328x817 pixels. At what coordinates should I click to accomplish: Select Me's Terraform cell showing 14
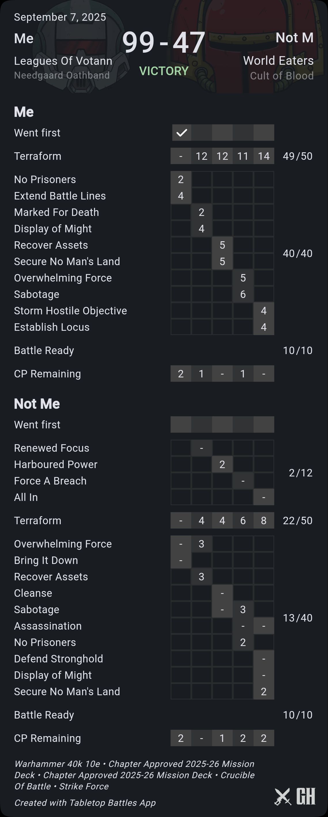(x=263, y=156)
